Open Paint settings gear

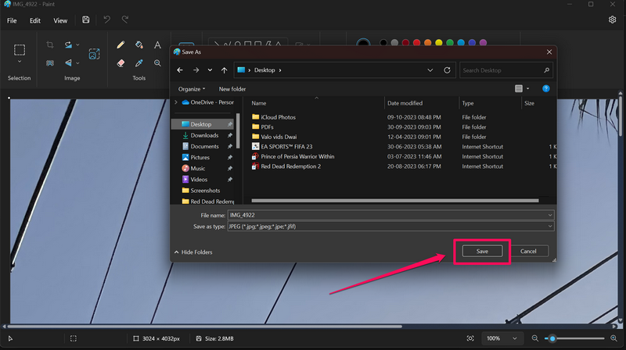[613, 20]
